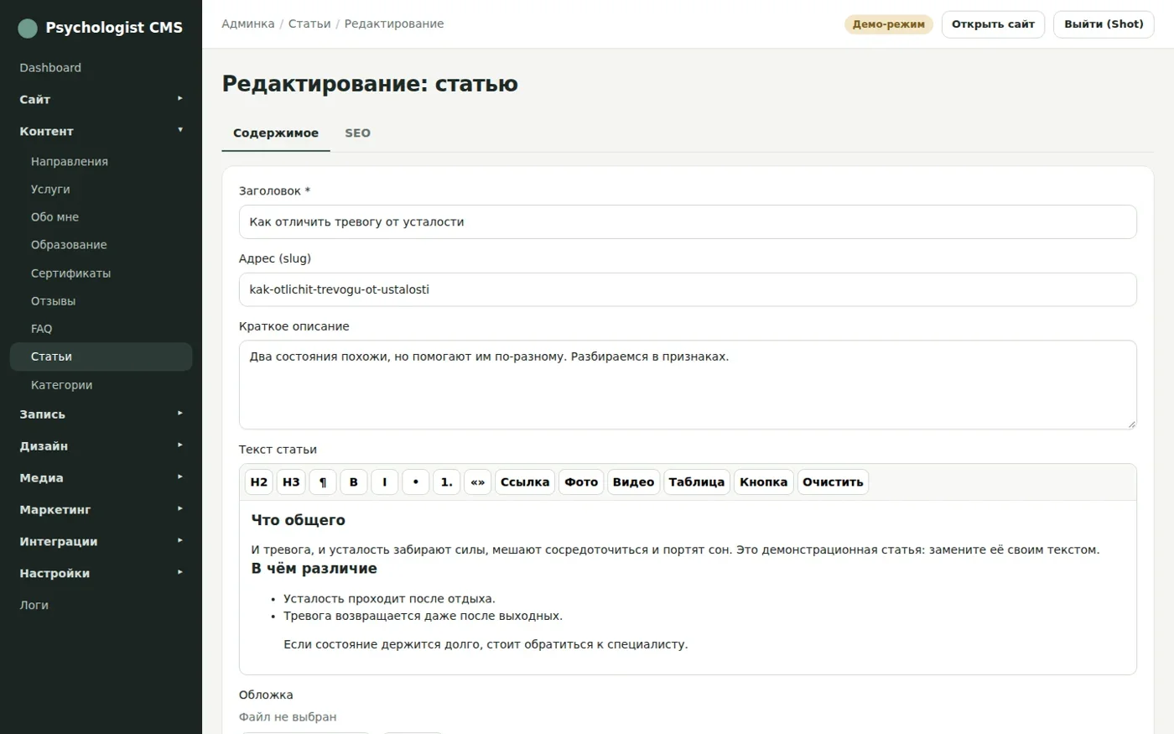Insert a video via Видео button
This screenshot has height=734, width=1174.
633,482
